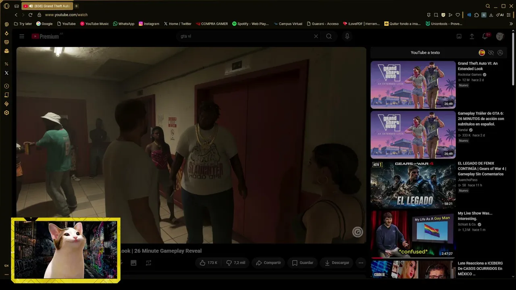Viewport: 516px width, 290px height.
Task: Open the Grand Theft Auto VI Extended Look thumbnail
Action: 413,85
